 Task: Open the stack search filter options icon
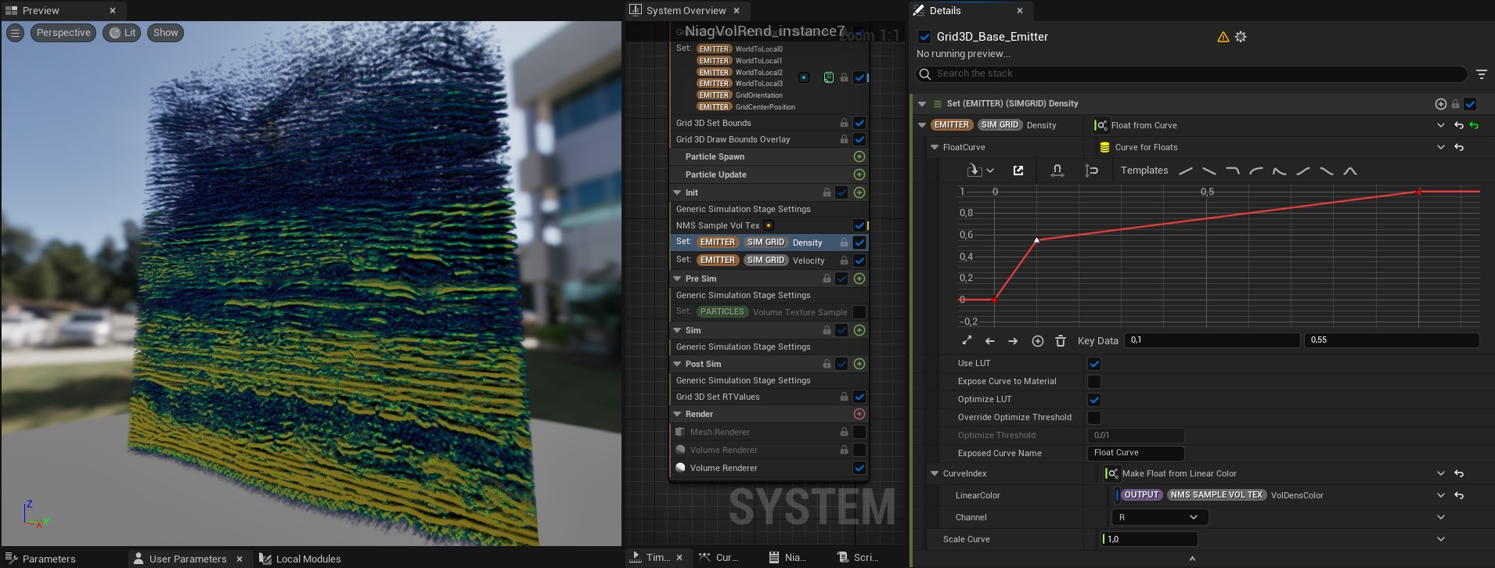[1481, 74]
